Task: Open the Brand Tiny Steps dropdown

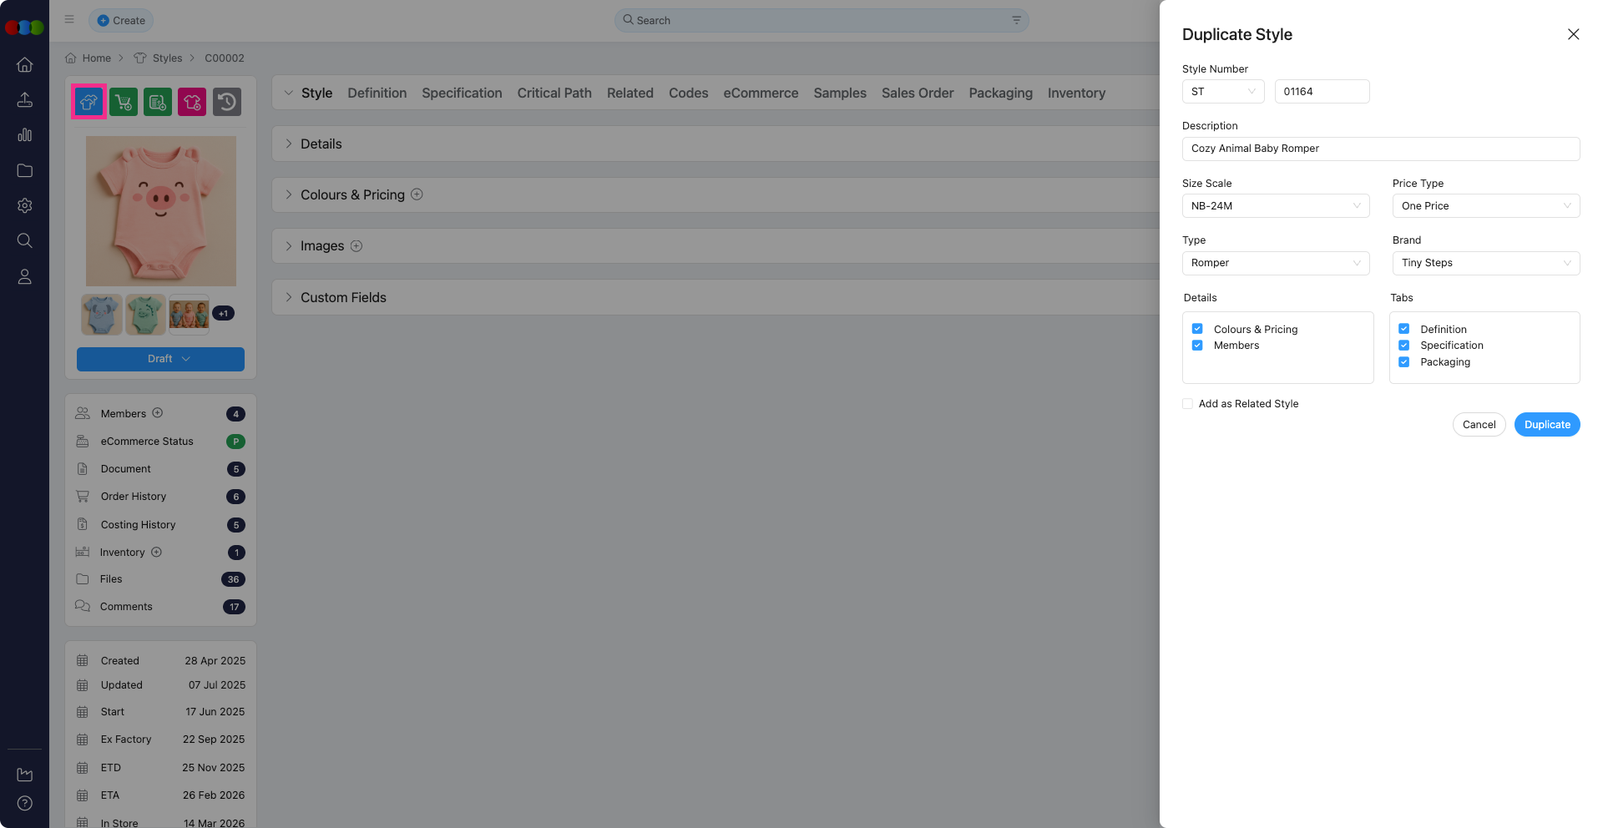Action: [x=1485, y=263]
